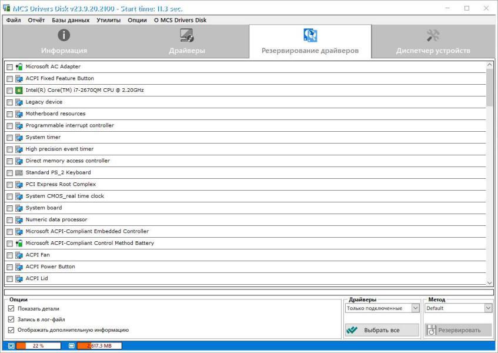Viewport: 498px width, 353px height.
Task: Check the ACPI Fixed Feature Button checkbox
Action: point(10,79)
